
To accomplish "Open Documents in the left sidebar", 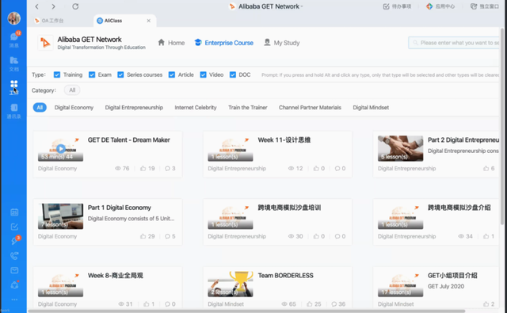I will click(x=14, y=63).
